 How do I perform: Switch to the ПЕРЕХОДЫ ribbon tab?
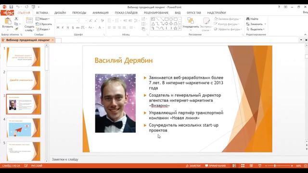(x=79, y=12)
